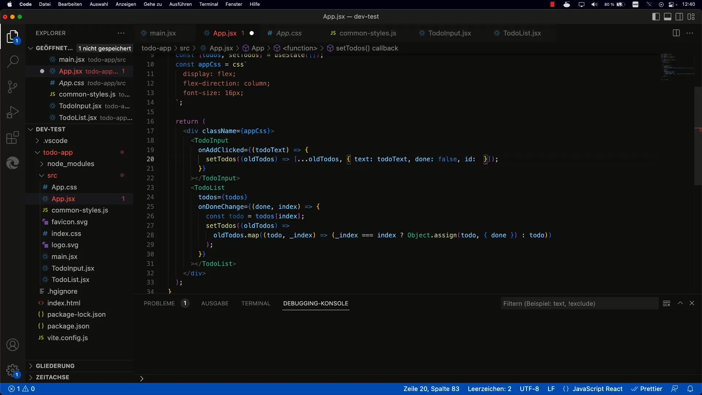Open index.html in file tree

tap(64, 303)
